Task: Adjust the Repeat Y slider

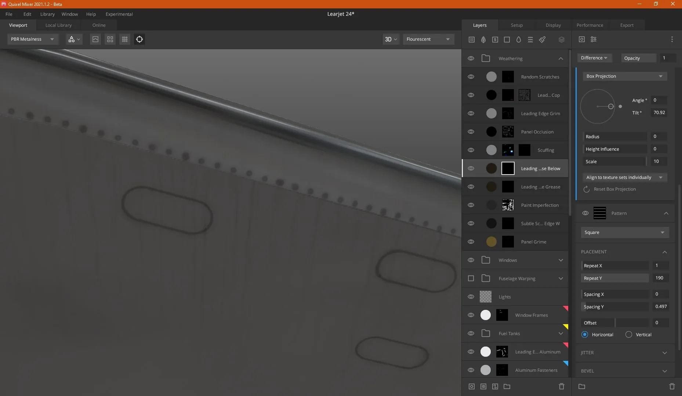Action: [615, 278]
